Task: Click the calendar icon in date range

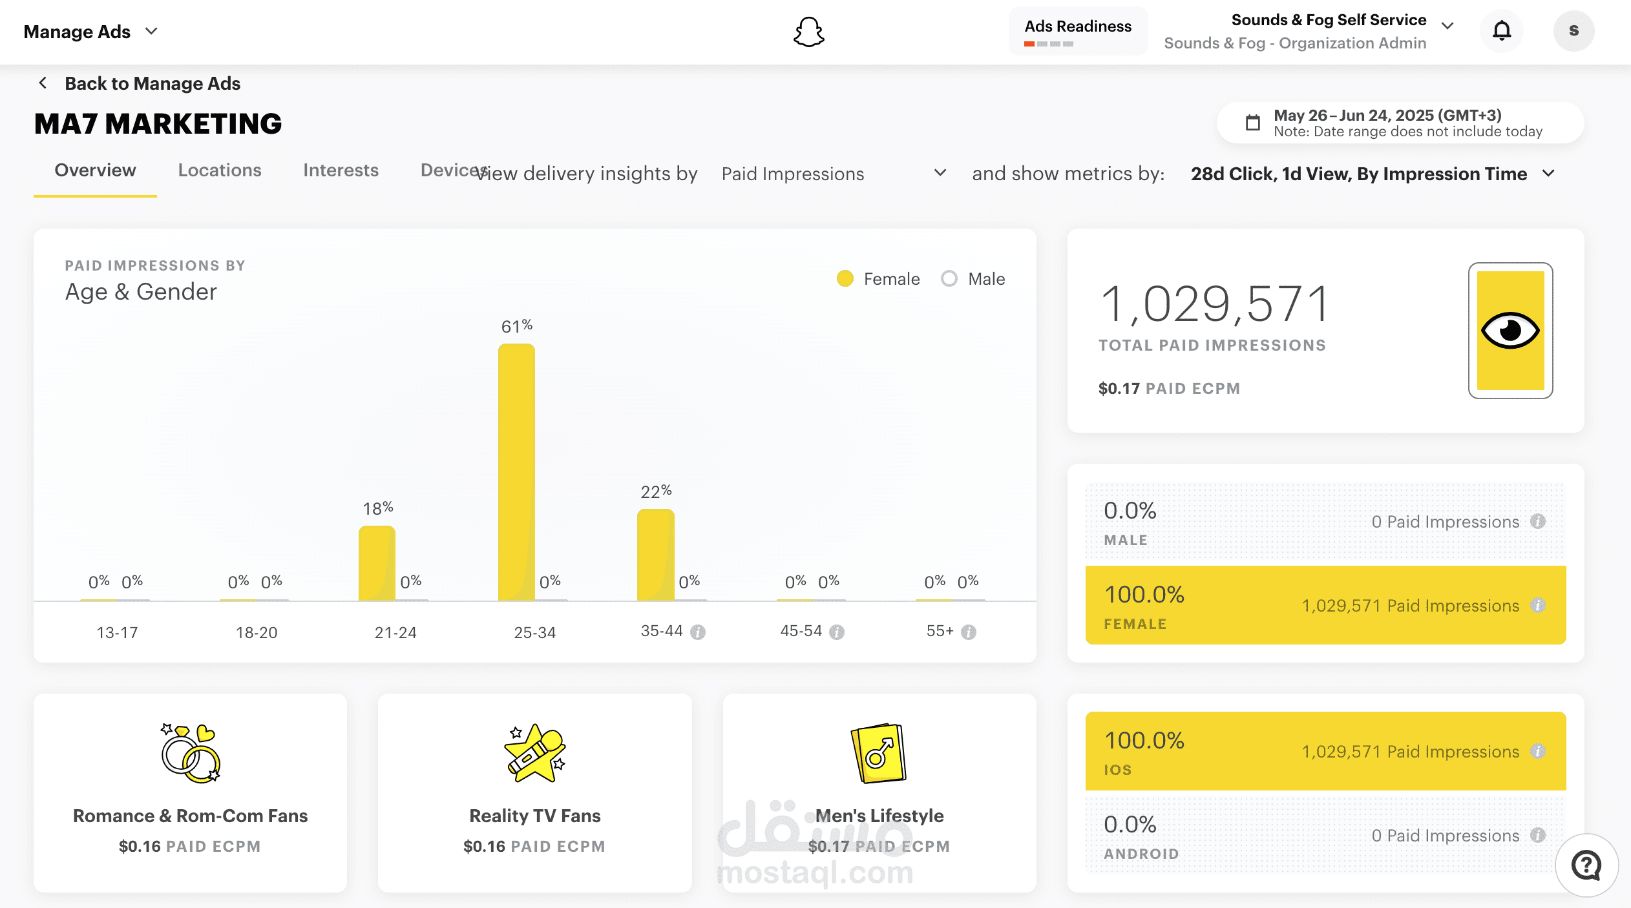Action: pos(1252,123)
